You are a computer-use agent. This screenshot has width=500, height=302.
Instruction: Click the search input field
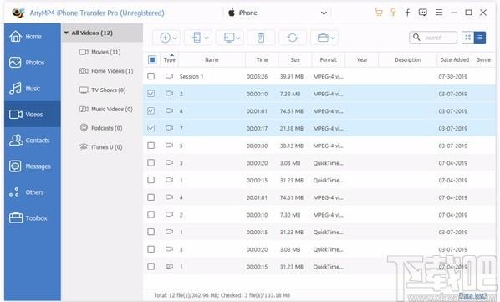(439, 38)
